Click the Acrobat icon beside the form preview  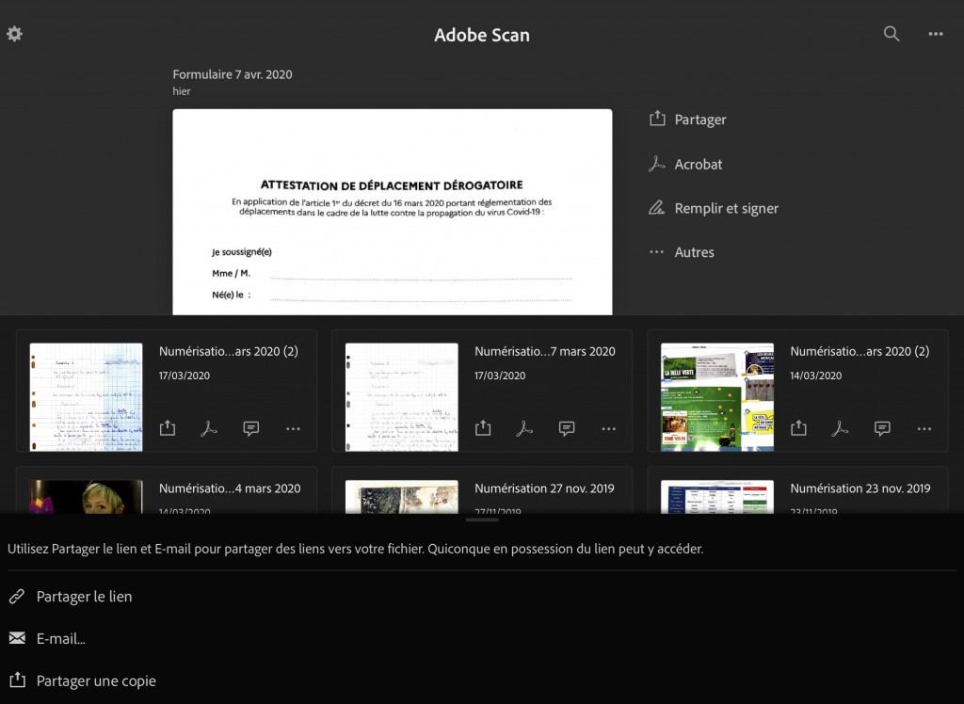click(x=657, y=164)
